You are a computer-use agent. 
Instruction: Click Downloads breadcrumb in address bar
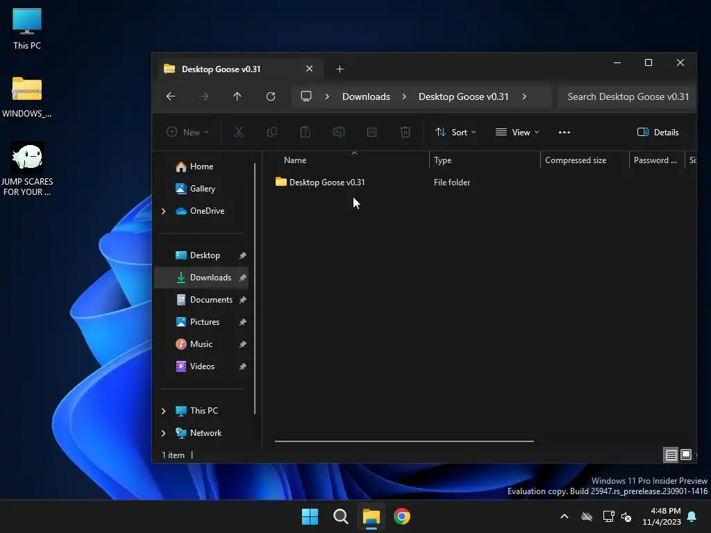[366, 96]
